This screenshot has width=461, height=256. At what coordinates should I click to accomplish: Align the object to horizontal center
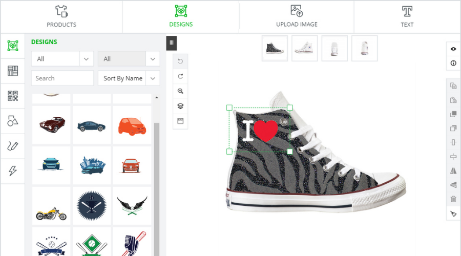click(x=453, y=142)
